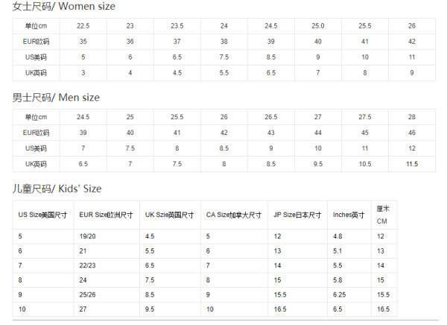The height and width of the screenshot is (325, 447).
Task: Click Women EUR size "36"
Action: 130,42
